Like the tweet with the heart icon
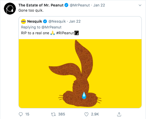 click(86, 114)
